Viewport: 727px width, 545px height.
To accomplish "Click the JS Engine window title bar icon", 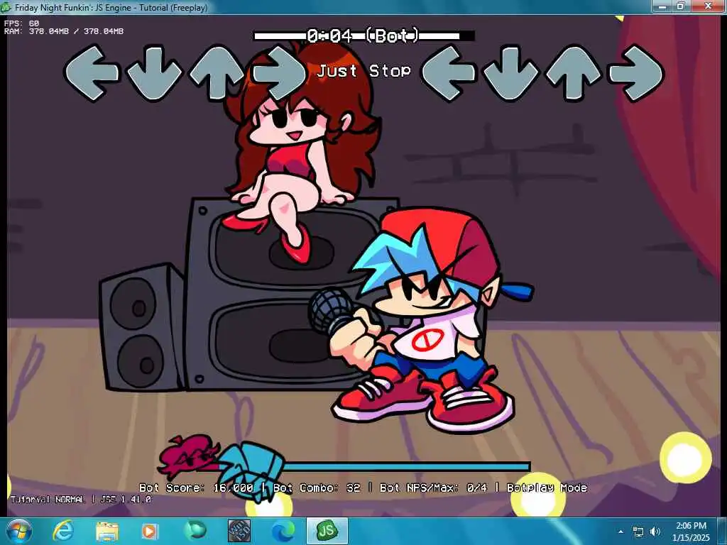I will [6, 7].
